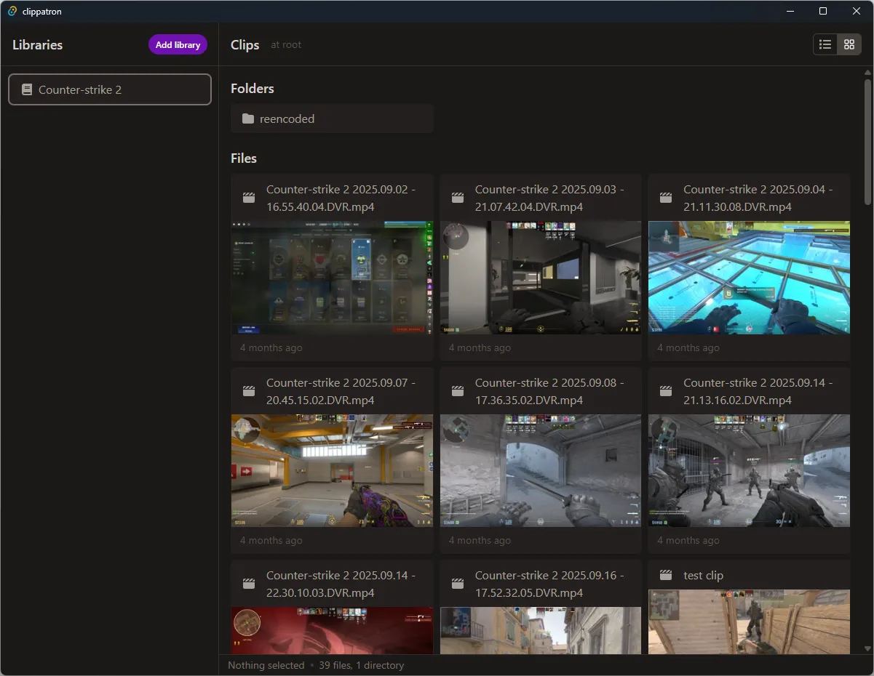Screen dimensions: 874x676
Task: Click the clippatron app icon in title bar
Action: [x=12, y=11]
